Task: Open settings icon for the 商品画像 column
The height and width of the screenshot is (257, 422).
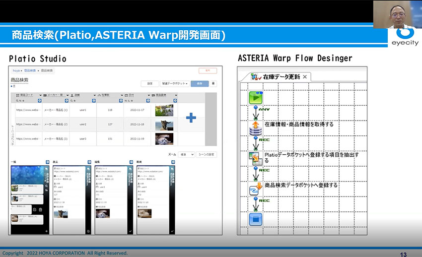Action: click(x=175, y=101)
